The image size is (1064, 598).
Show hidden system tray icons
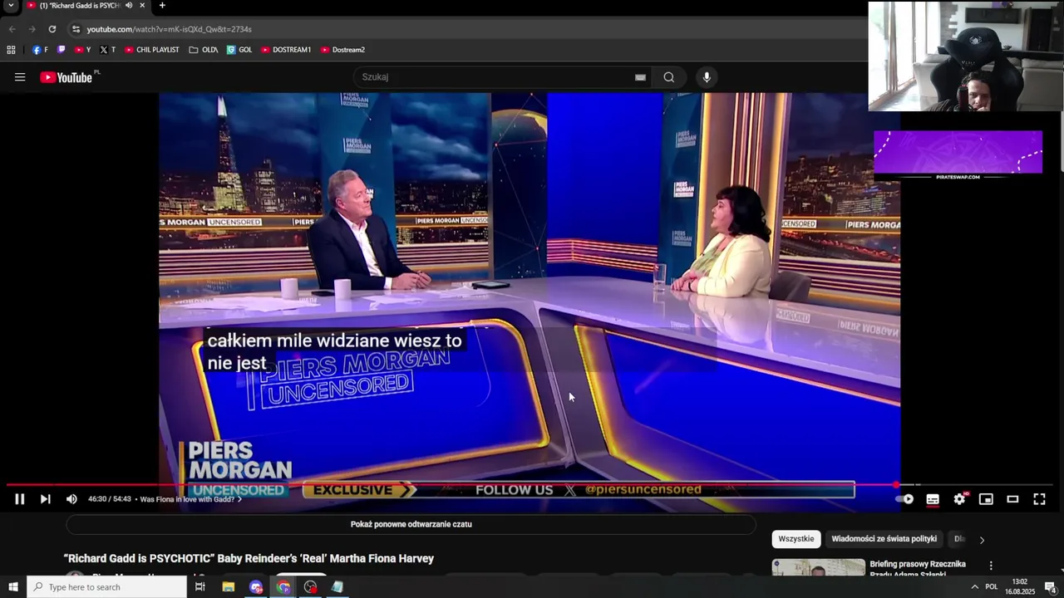pos(974,587)
